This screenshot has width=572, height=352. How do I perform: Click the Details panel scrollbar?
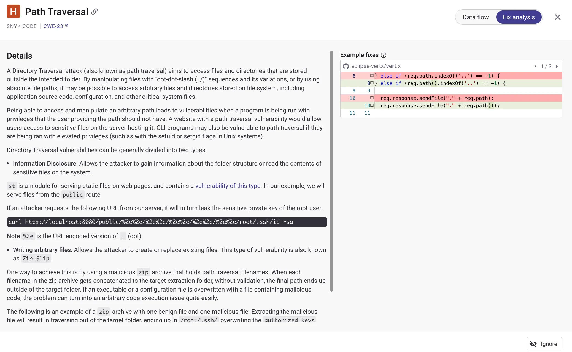331,170
